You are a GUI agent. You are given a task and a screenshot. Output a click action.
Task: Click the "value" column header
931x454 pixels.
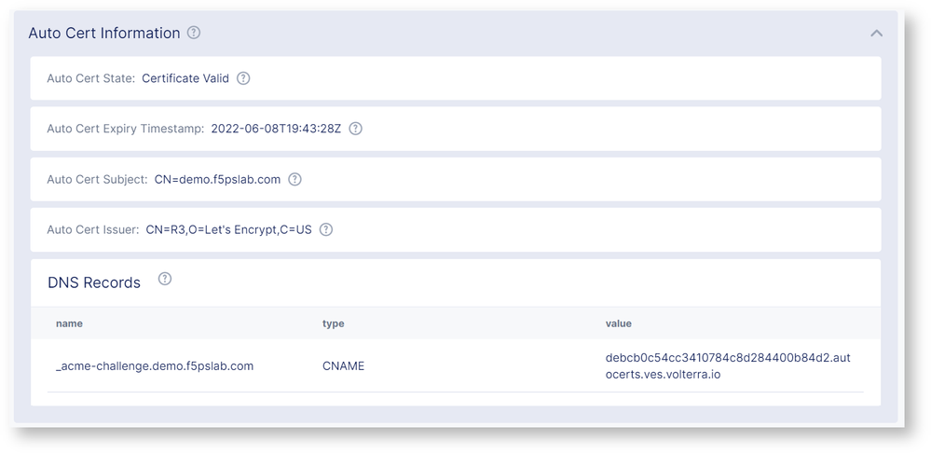(618, 323)
